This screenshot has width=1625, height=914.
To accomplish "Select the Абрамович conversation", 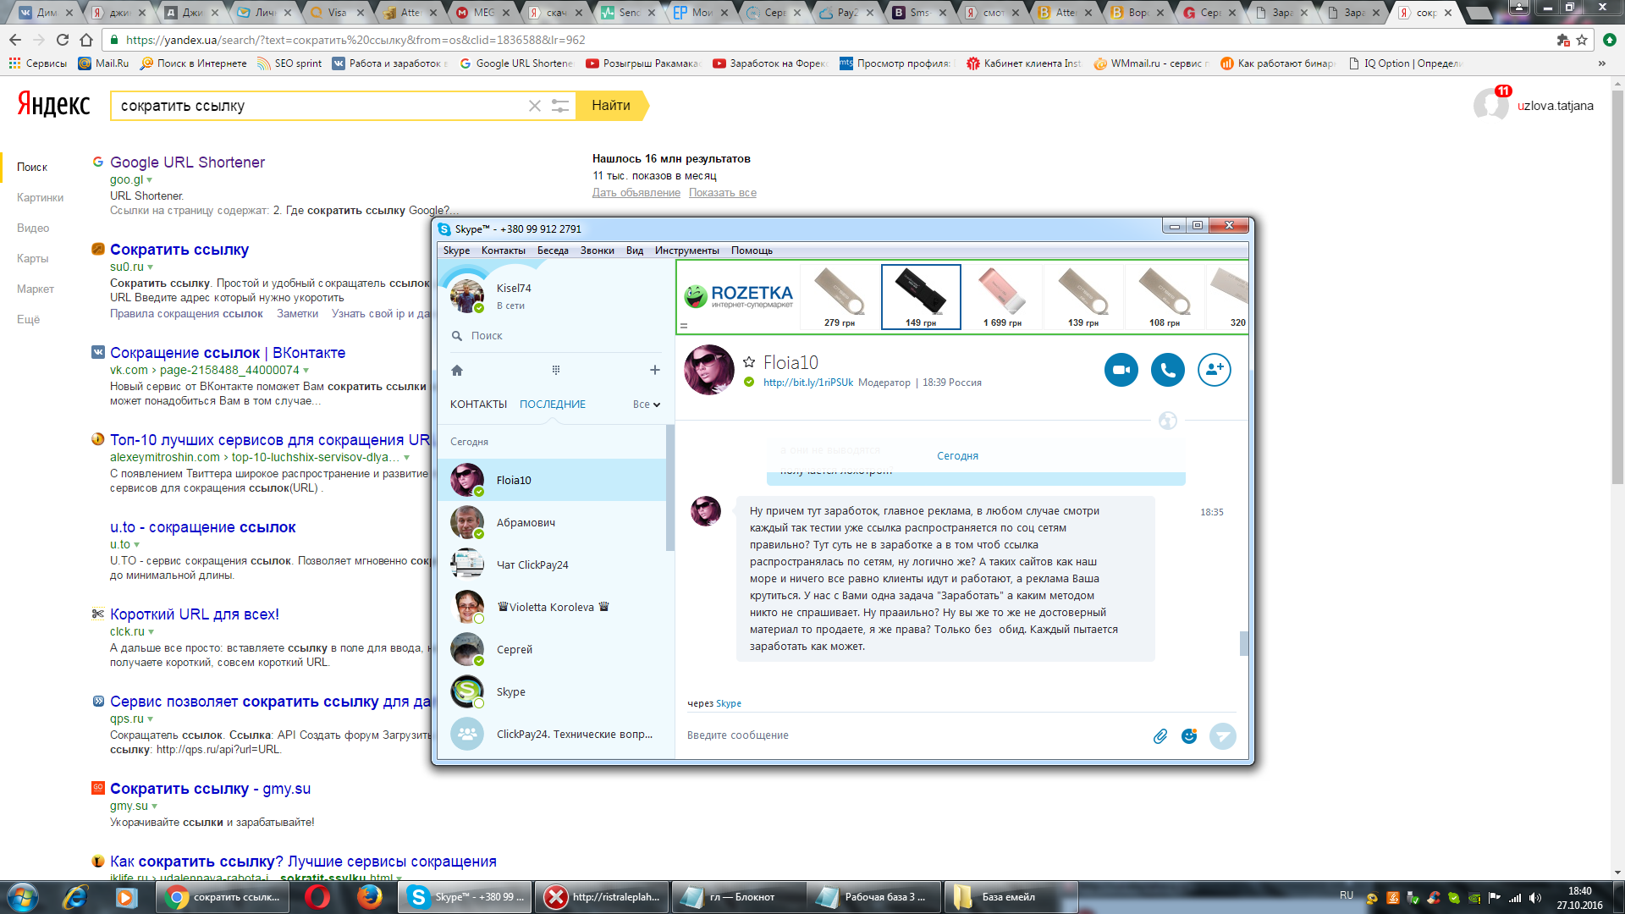I will [552, 522].
